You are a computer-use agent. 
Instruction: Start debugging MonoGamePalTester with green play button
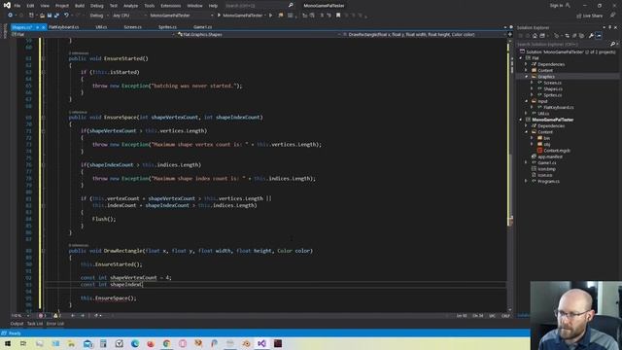[x=240, y=16]
